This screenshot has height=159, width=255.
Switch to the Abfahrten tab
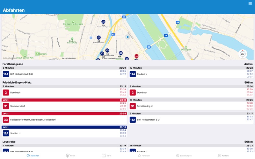pyautogui.click(x=33, y=156)
